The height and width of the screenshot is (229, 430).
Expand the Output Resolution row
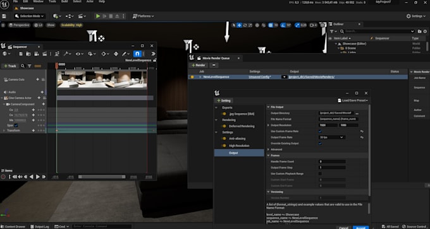[x=269, y=126]
